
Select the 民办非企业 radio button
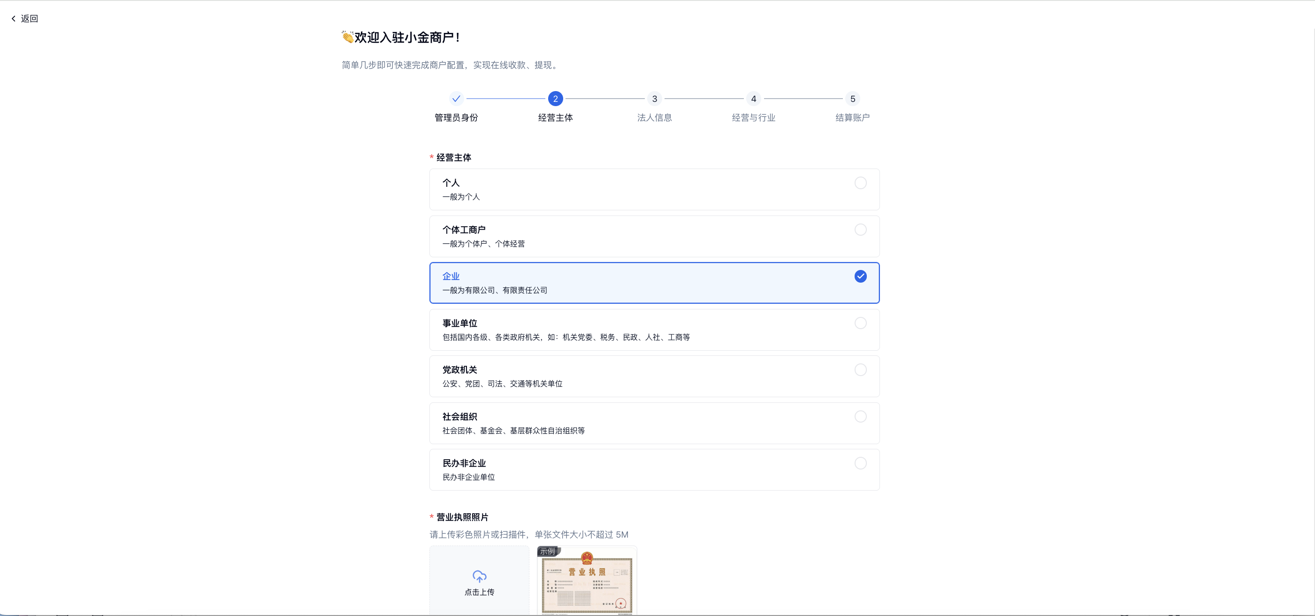pos(860,463)
